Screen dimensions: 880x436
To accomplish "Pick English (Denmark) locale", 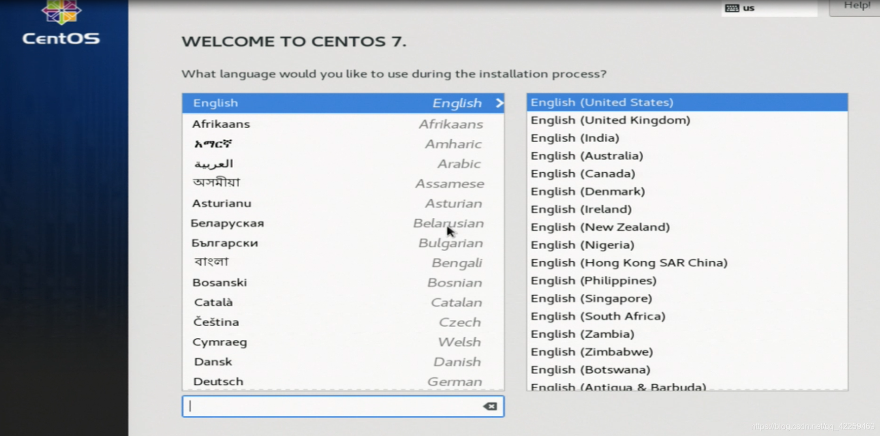I will [x=687, y=191].
